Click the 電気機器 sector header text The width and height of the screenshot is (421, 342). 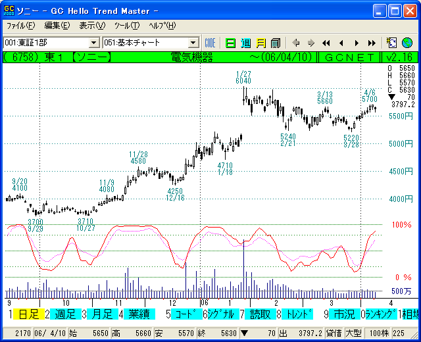[191, 57]
